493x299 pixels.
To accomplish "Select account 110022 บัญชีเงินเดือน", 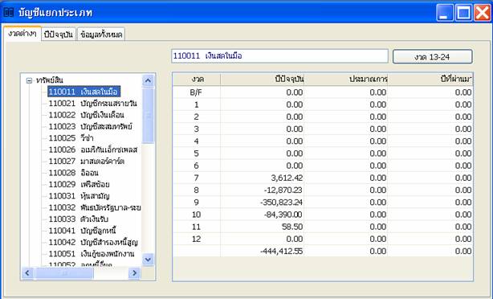I will click(87, 115).
